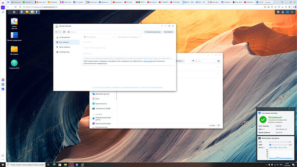Viewport: 297px width, 167px height.
Task: Focus Package Center search field
Action: click(104, 32)
